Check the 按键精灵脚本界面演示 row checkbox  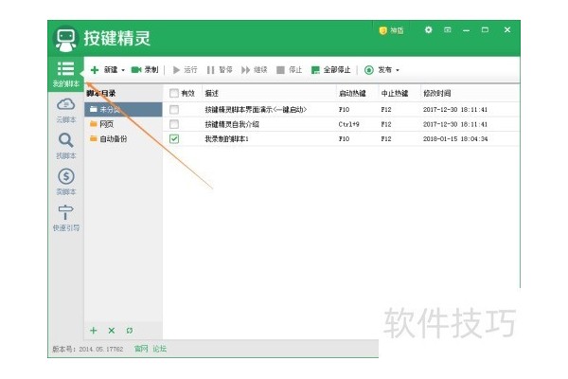[174, 109]
